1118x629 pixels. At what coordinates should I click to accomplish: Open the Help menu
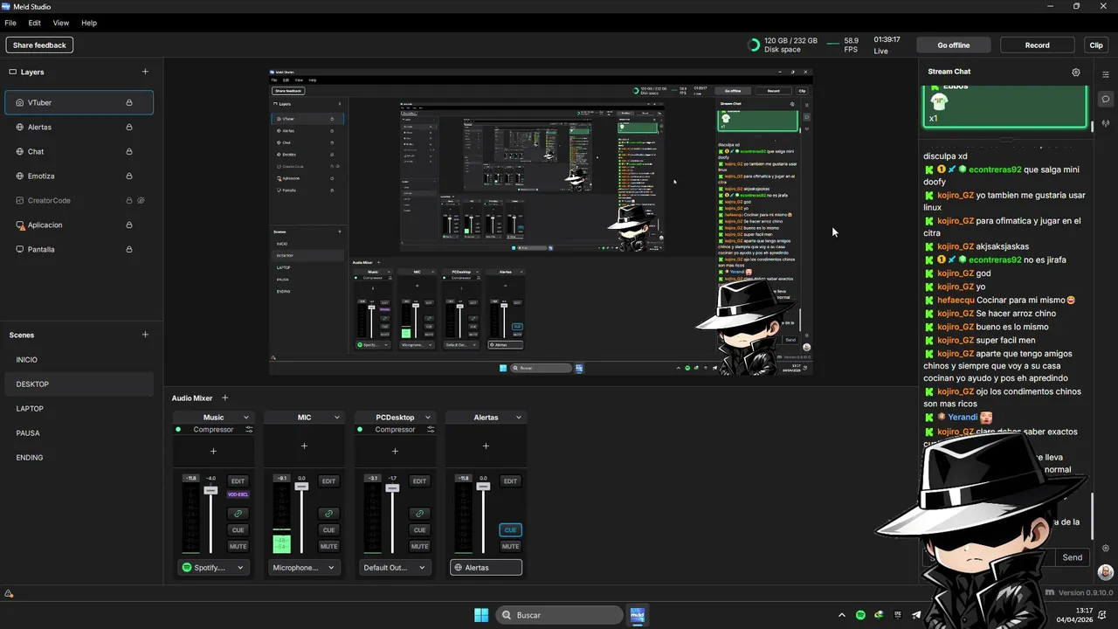pyautogui.click(x=89, y=23)
